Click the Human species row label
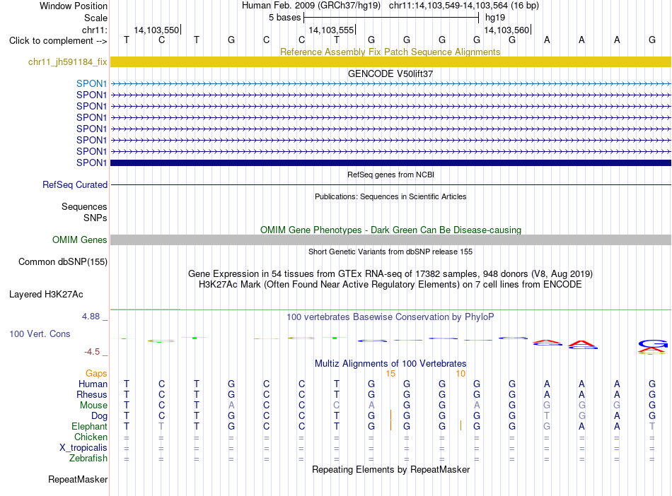 93,384
